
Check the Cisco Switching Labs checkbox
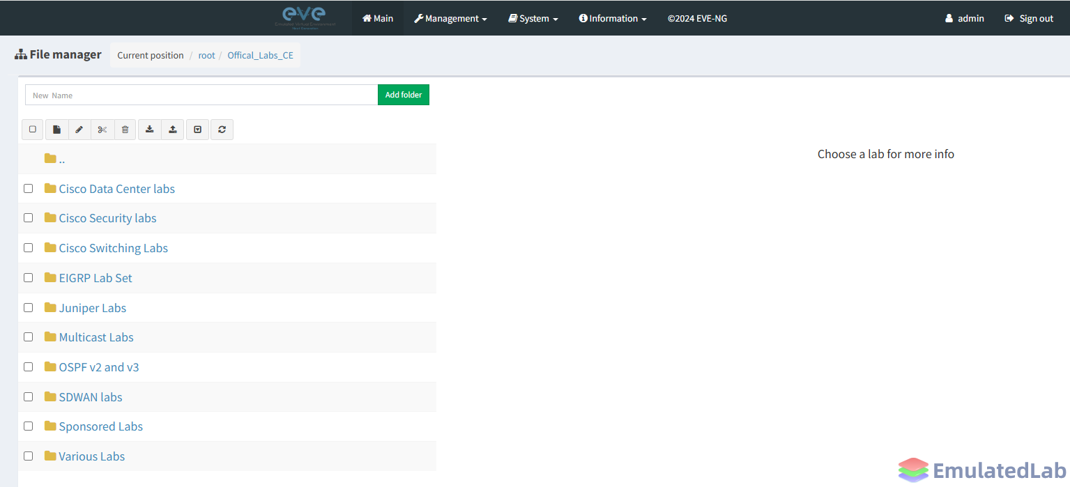[x=29, y=247]
